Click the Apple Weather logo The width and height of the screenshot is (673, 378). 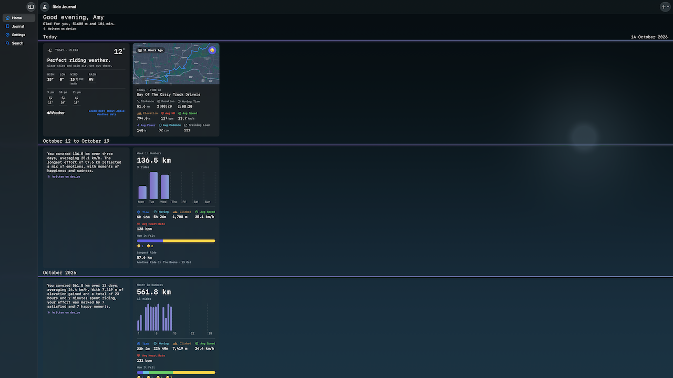pos(56,112)
